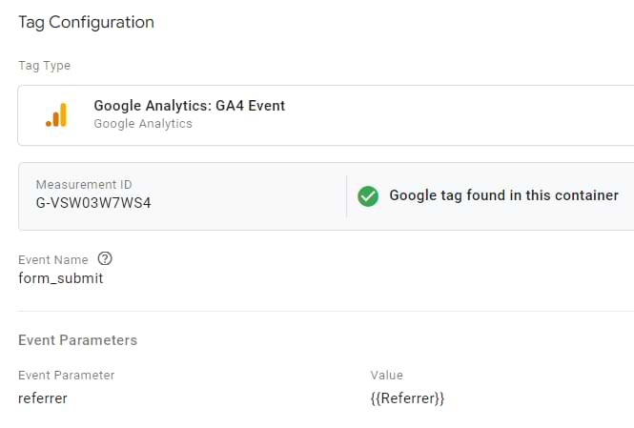634x428 pixels.
Task: Click the Tag Type label
Action: click(44, 66)
